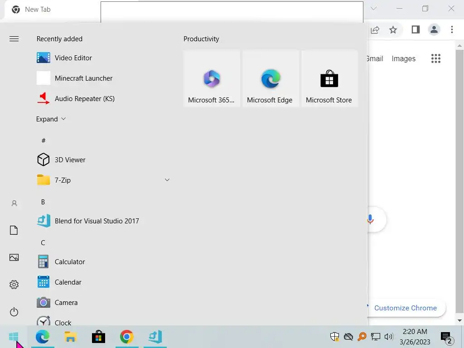The image size is (464, 348).
Task: Click the Recently added heading
Action: point(59,39)
